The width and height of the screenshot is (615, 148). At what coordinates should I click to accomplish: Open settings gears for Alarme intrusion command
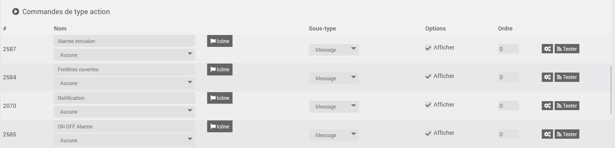coord(547,49)
